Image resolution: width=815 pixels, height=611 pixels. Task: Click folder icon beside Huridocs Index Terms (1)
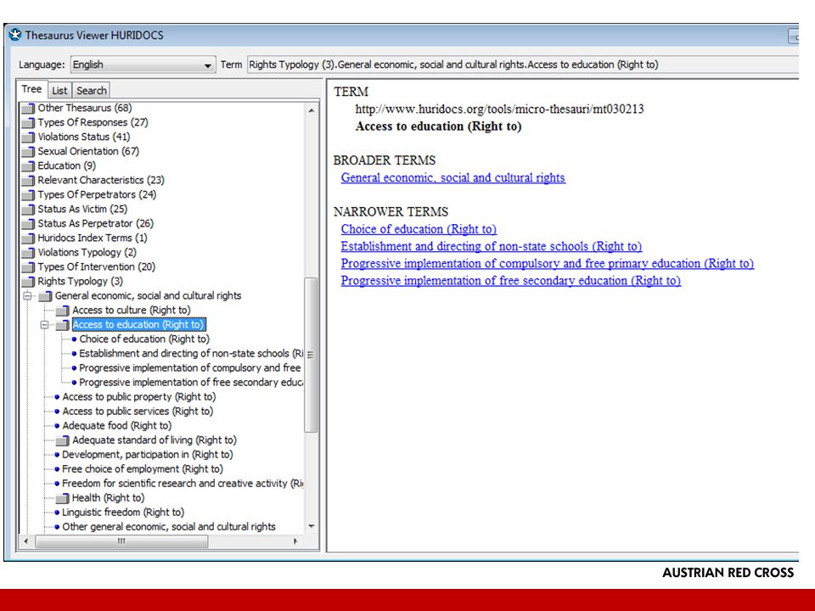[x=28, y=238]
